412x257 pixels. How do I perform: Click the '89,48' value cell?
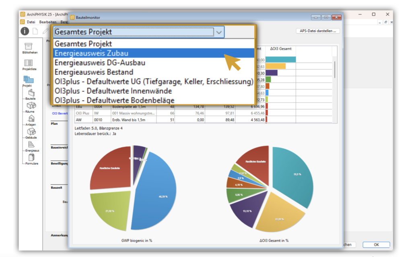pos(220,119)
